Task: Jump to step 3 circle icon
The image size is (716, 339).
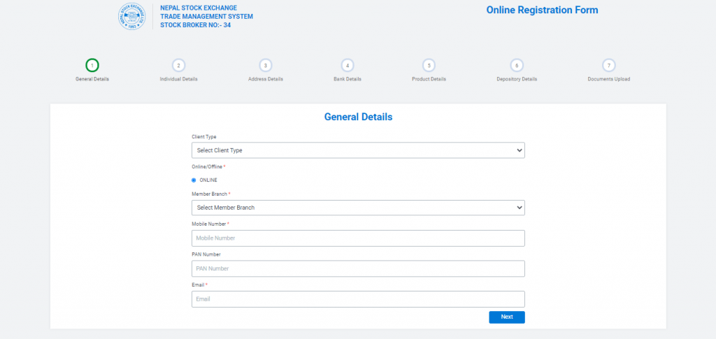Action: [266, 65]
